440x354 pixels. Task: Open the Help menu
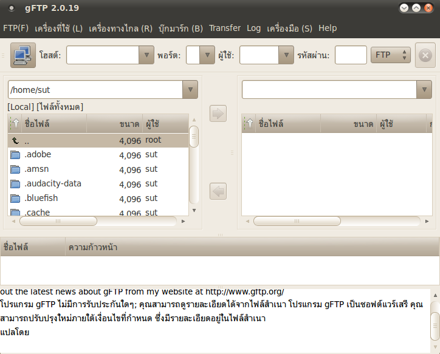328,29
